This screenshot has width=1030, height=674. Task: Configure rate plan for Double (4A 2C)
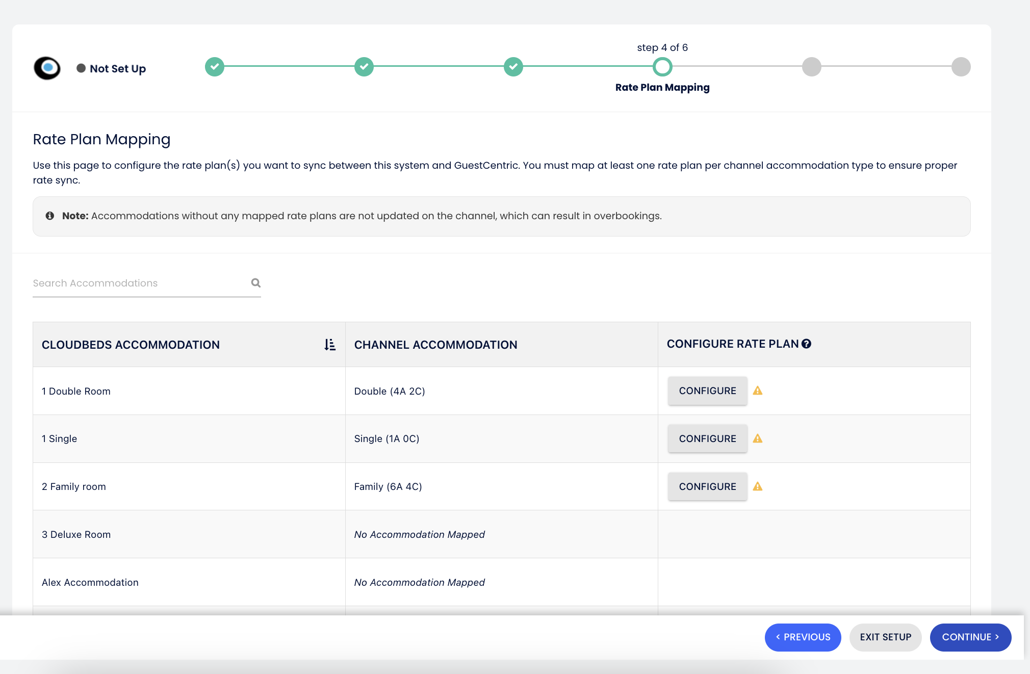707,391
